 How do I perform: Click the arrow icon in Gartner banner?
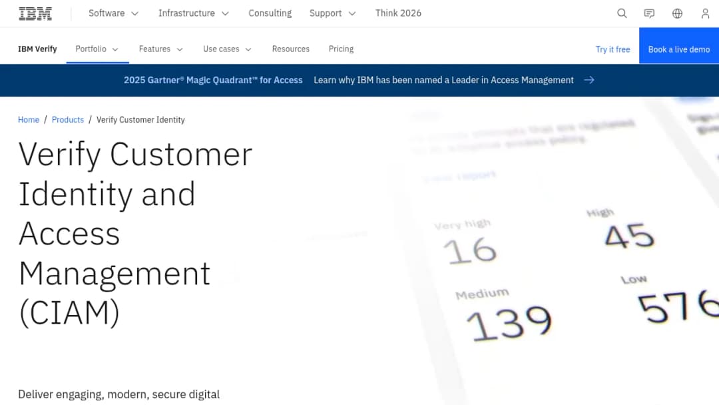tap(589, 80)
